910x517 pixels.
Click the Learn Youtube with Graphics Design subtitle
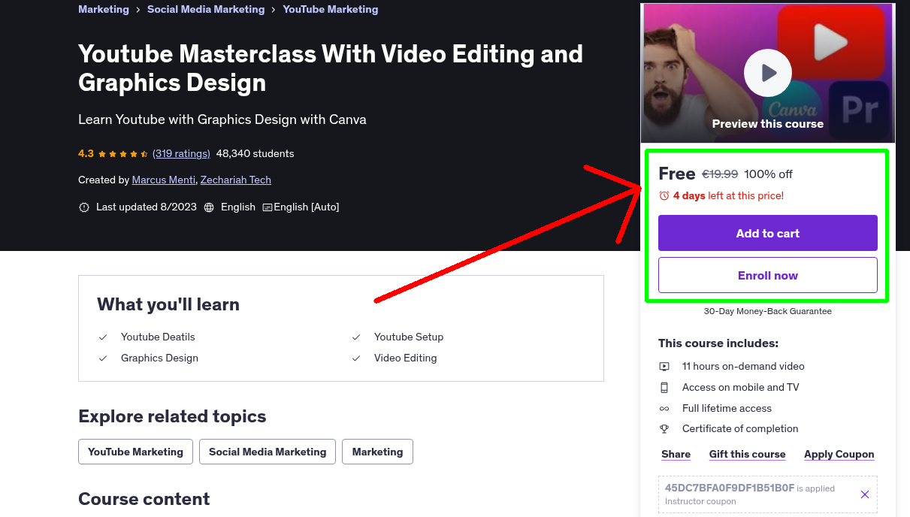[x=222, y=119]
